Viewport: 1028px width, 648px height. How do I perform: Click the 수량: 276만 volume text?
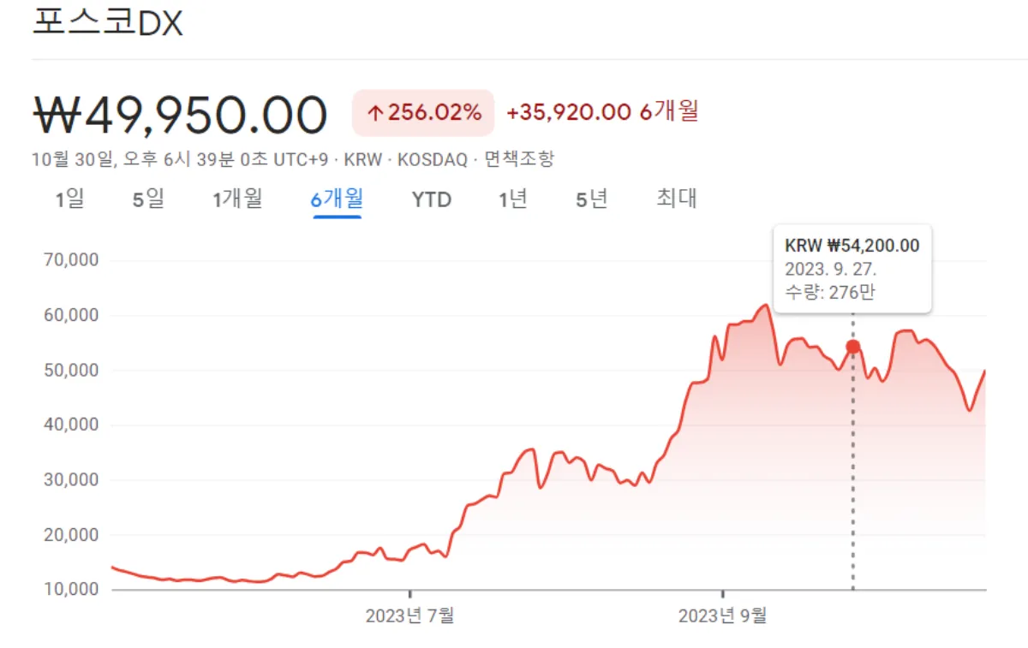coord(830,292)
